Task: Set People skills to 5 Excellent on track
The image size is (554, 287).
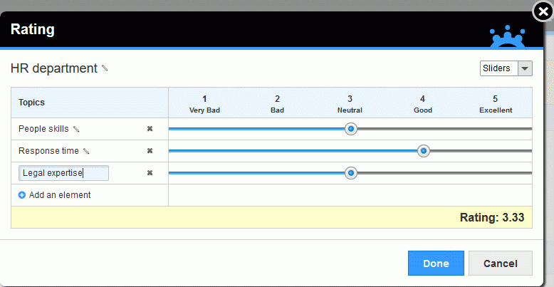Action: (496, 129)
